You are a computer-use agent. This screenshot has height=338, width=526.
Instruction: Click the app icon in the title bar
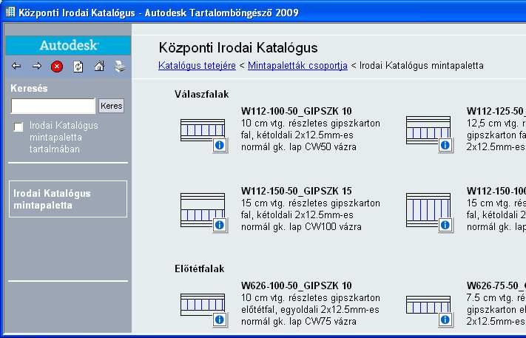tap(10, 12)
